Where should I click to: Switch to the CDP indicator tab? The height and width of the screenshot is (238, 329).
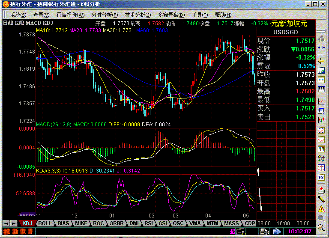[250, 223]
